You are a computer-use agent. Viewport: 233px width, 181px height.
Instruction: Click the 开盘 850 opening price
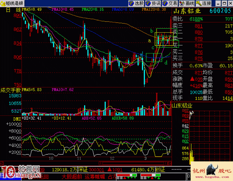click(228, 79)
